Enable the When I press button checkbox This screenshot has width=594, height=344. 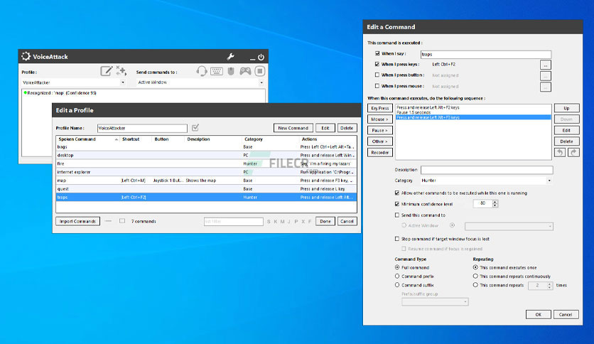pyautogui.click(x=377, y=75)
